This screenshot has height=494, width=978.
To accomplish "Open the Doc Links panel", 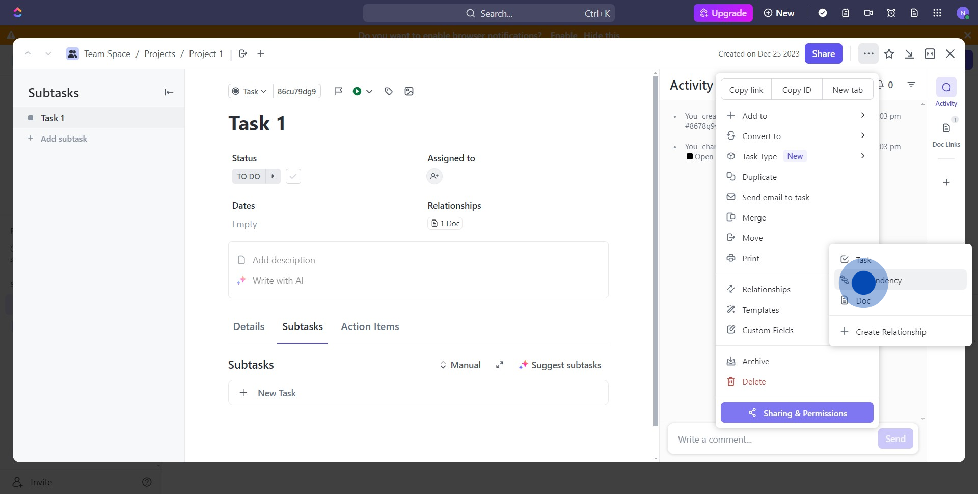I will (x=946, y=134).
